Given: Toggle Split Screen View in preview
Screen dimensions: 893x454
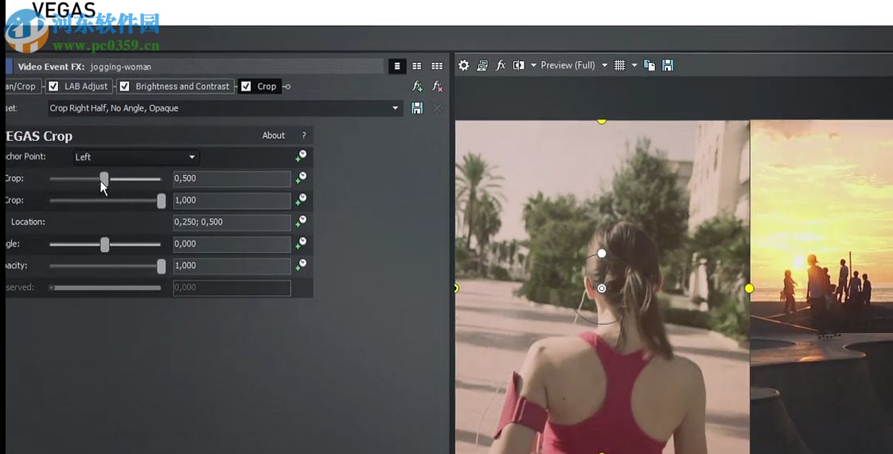Looking at the screenshot, I should (x=519, y=65).
